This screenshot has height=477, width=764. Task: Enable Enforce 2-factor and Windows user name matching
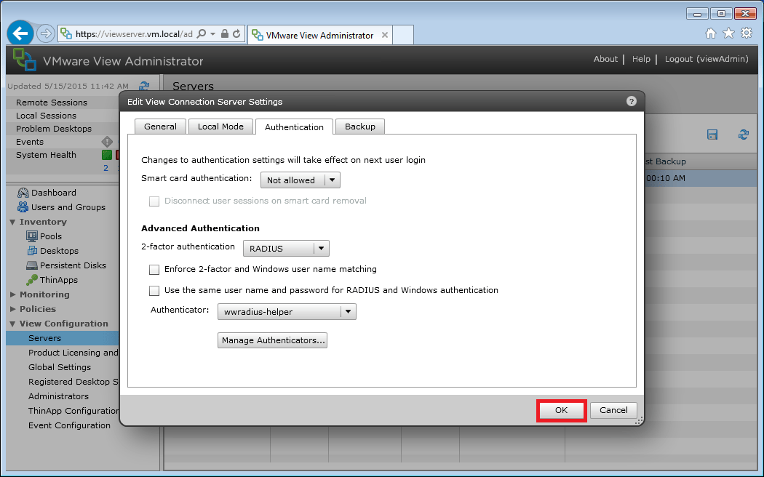coord(154,269)
